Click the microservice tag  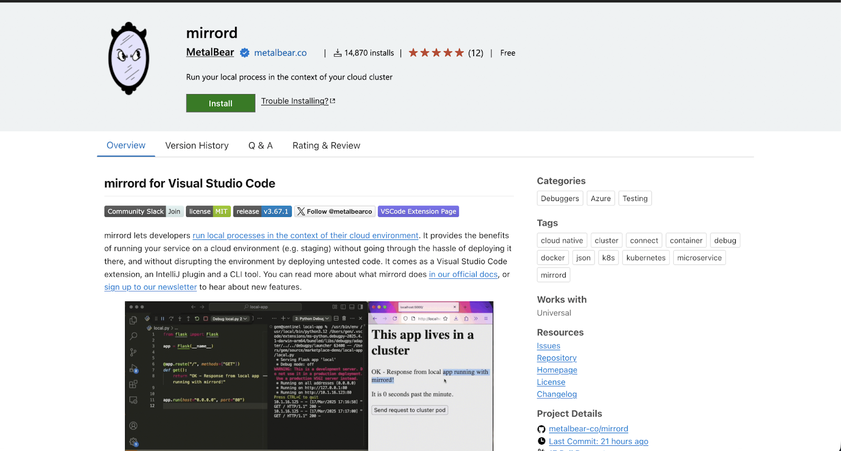(700, 258)
